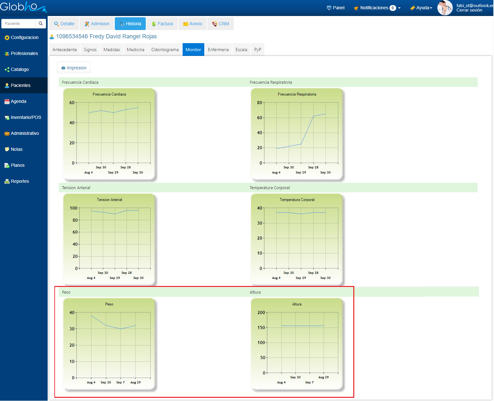Click the Catalogo nodes icon
494x401 pixels.
7,70
